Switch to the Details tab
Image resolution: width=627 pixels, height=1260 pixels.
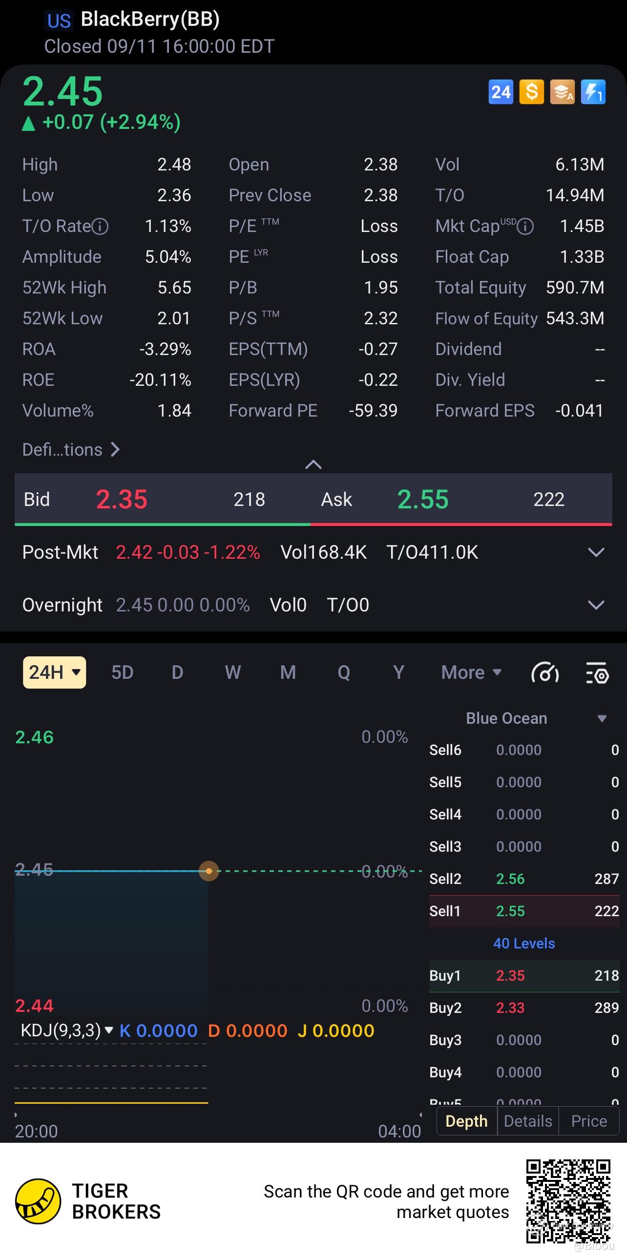pos(528,1121)
